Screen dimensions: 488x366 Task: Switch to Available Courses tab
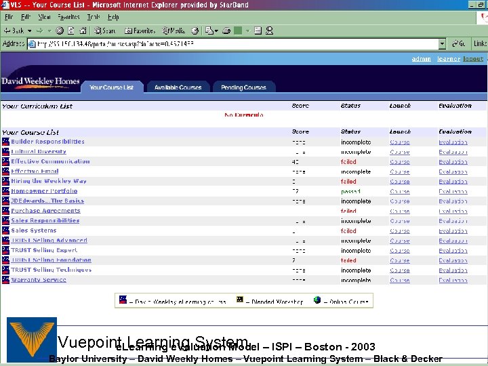pyautogui.click(x=178, y=87)
